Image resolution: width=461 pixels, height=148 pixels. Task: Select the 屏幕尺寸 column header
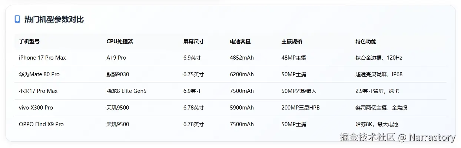[193, 41]
